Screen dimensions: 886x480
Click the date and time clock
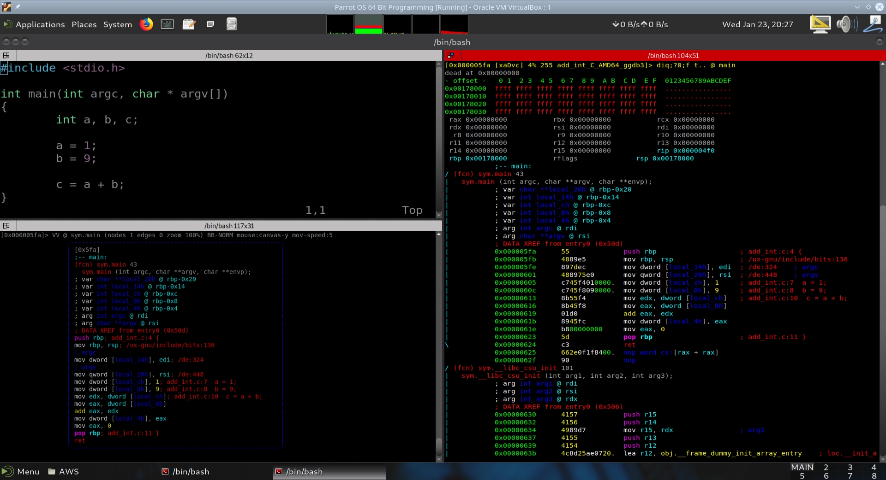coord(757,24)
